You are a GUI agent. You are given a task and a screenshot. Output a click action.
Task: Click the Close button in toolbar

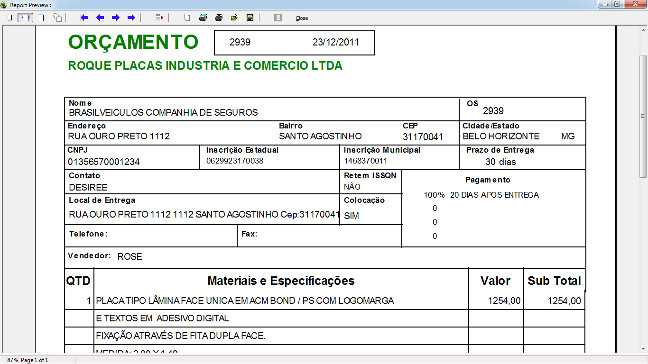click(302, 18)
